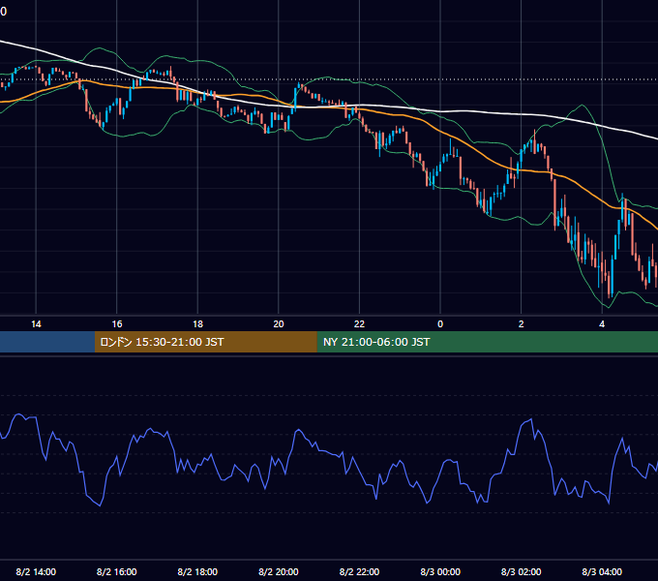Click the 8/2 14:00 date label
The image size is (658, 581).
click(36, 571)
